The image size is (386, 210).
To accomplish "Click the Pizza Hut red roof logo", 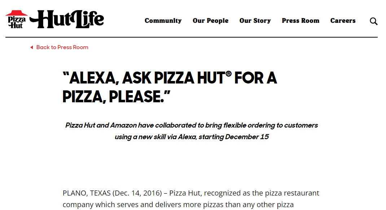I will click(x=17, y=19).
